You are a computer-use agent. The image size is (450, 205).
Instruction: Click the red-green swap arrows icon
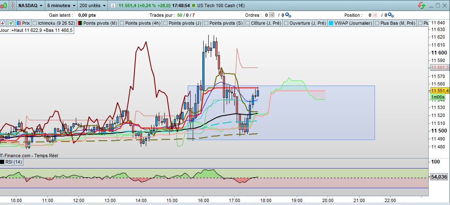tap(422, 6)
